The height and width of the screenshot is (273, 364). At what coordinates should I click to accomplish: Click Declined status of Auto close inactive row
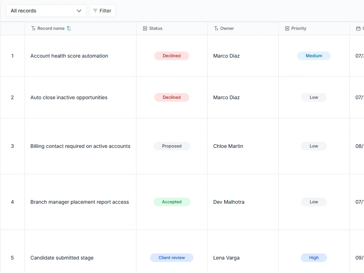[x=172, y=97]
